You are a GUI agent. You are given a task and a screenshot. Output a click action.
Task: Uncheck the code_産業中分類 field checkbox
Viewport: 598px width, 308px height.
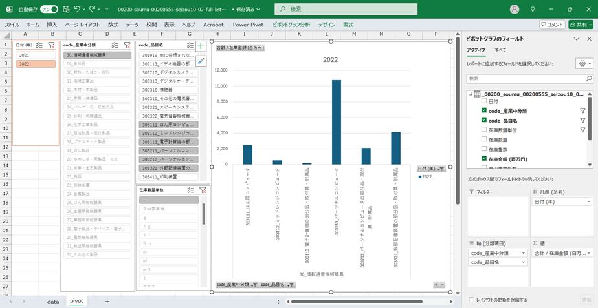point(483,111)
